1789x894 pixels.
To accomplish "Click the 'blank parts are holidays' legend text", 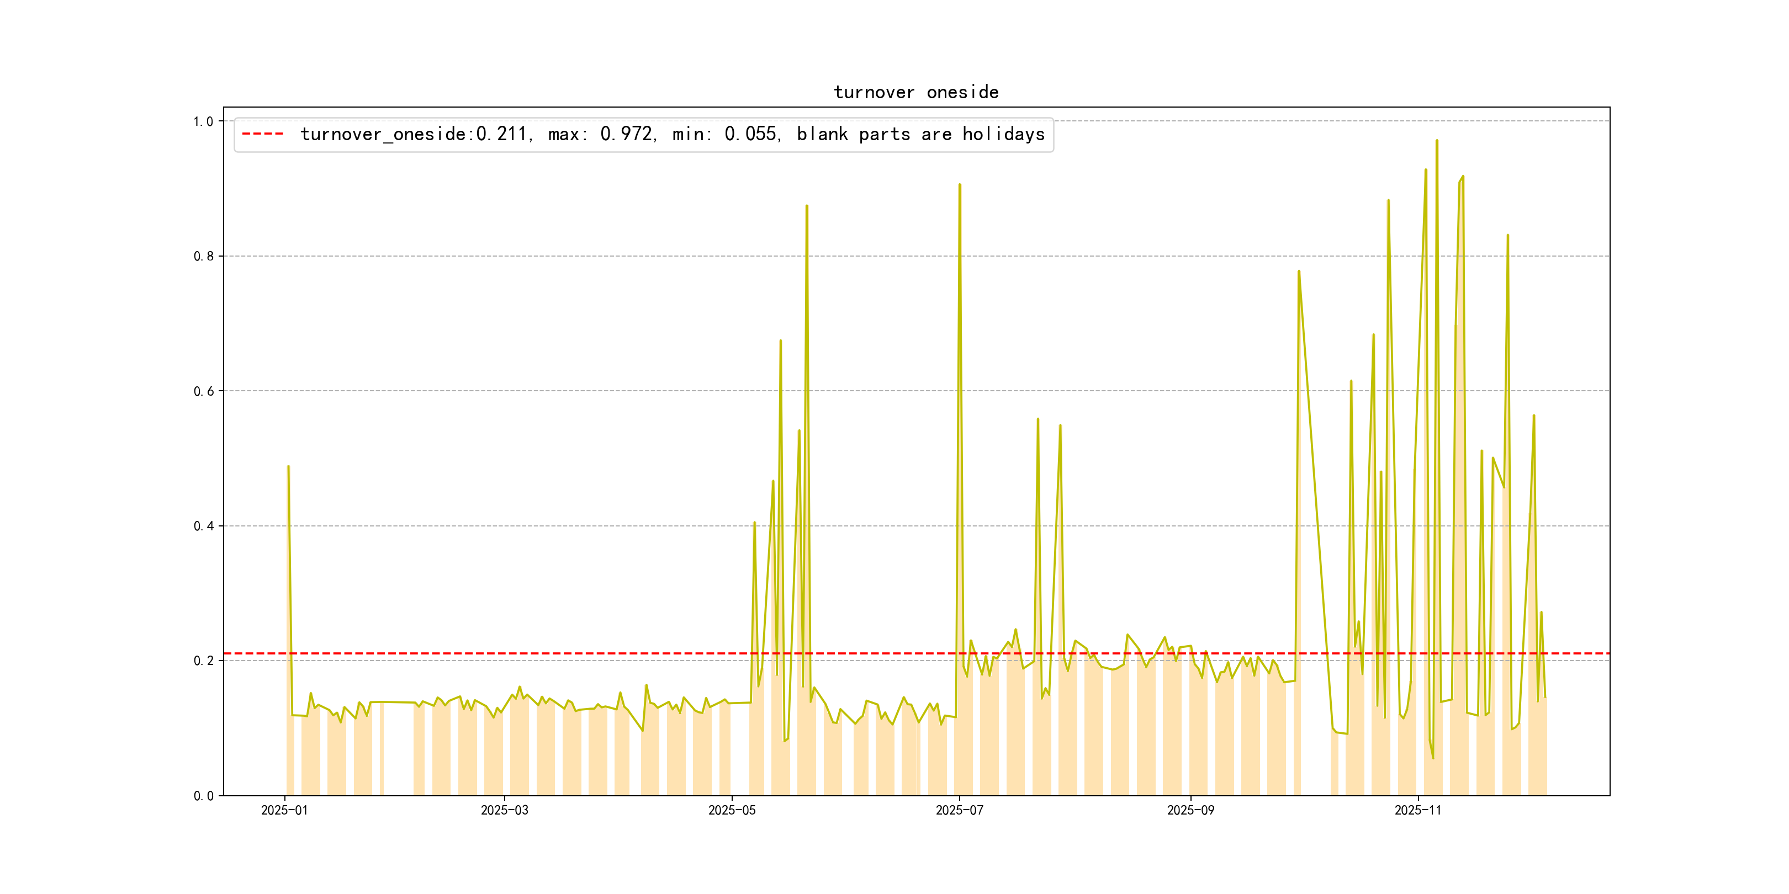I will (x=920, y=134).
